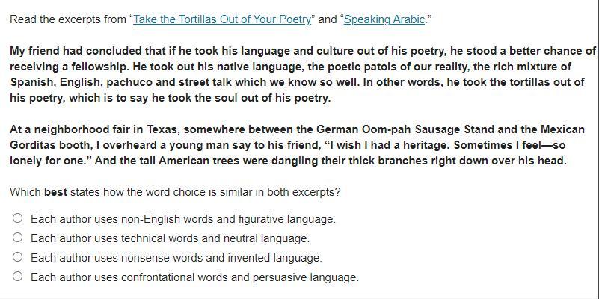Screen dimensions: 599x299
Task: Pick the confrontational words and persuasive language radio button
Action: pos(17,277)
